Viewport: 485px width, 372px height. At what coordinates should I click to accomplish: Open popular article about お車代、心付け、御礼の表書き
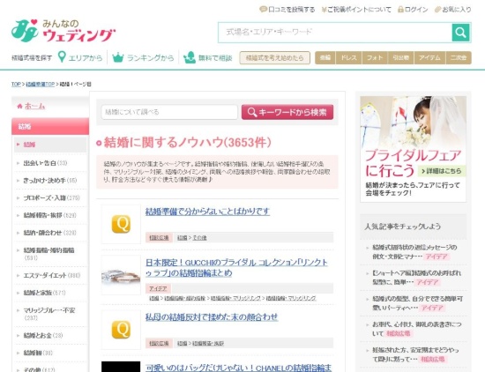[x=416, y=329]
